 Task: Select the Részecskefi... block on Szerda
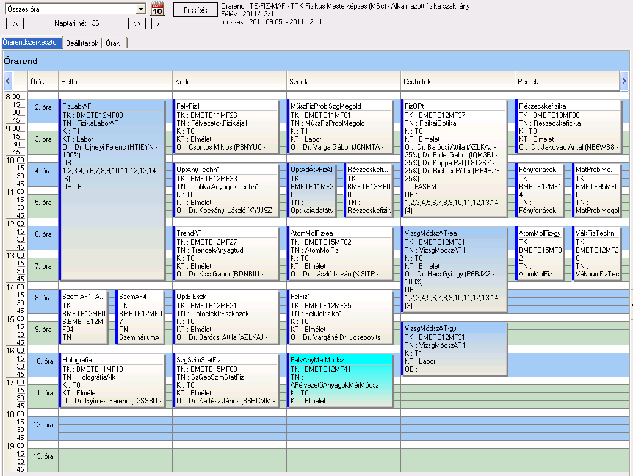coord(369,190)
